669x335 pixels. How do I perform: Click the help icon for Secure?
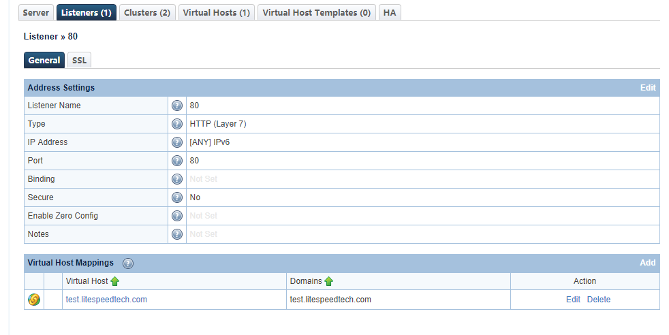click(x=177, y=197)
